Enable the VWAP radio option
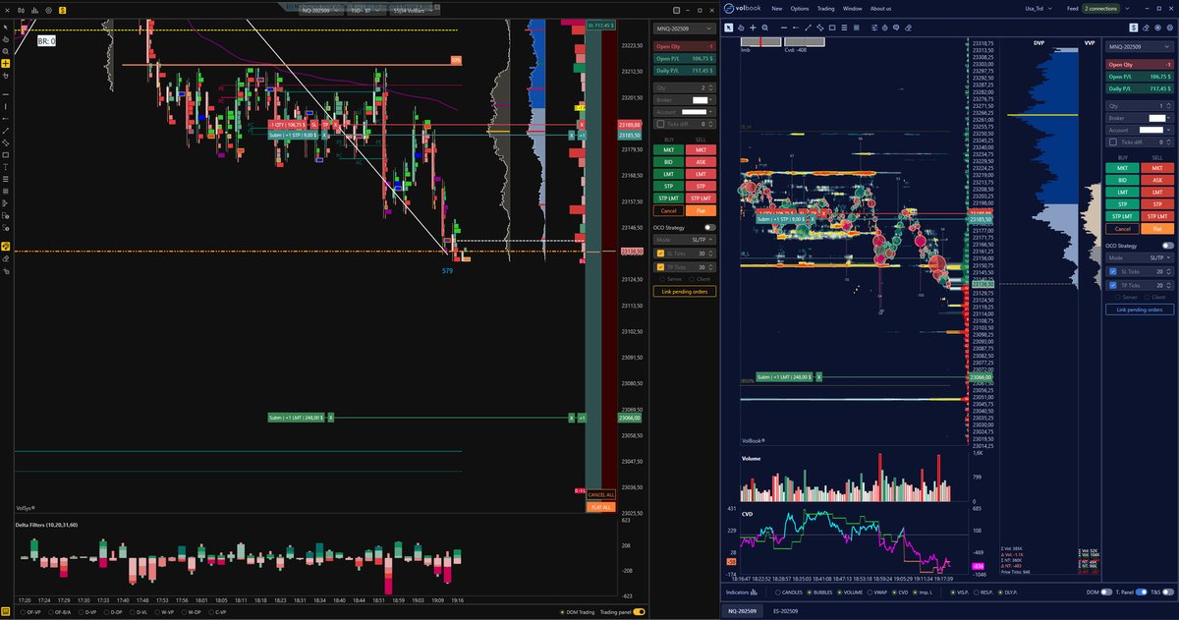This screenshot has width=1179, height=620. pos(870,592)
